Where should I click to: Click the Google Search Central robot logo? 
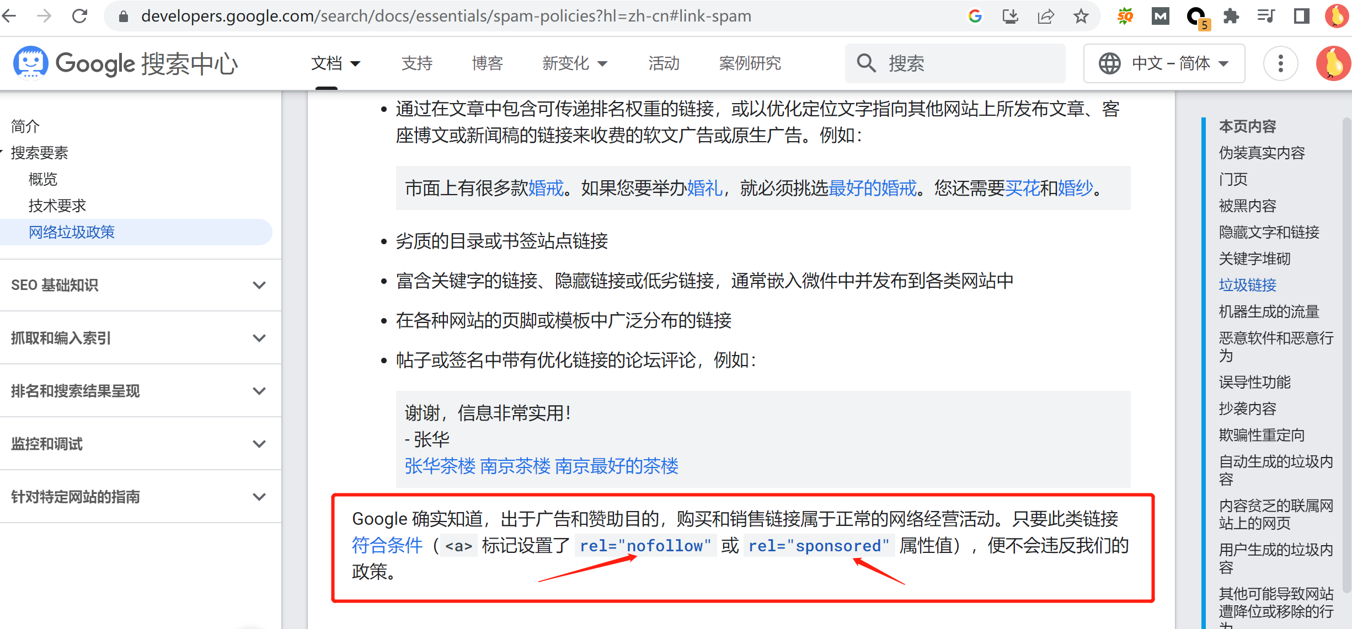[x=31, y=63]
